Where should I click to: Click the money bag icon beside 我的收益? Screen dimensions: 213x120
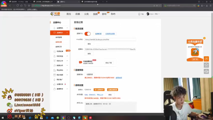point(55,56)
